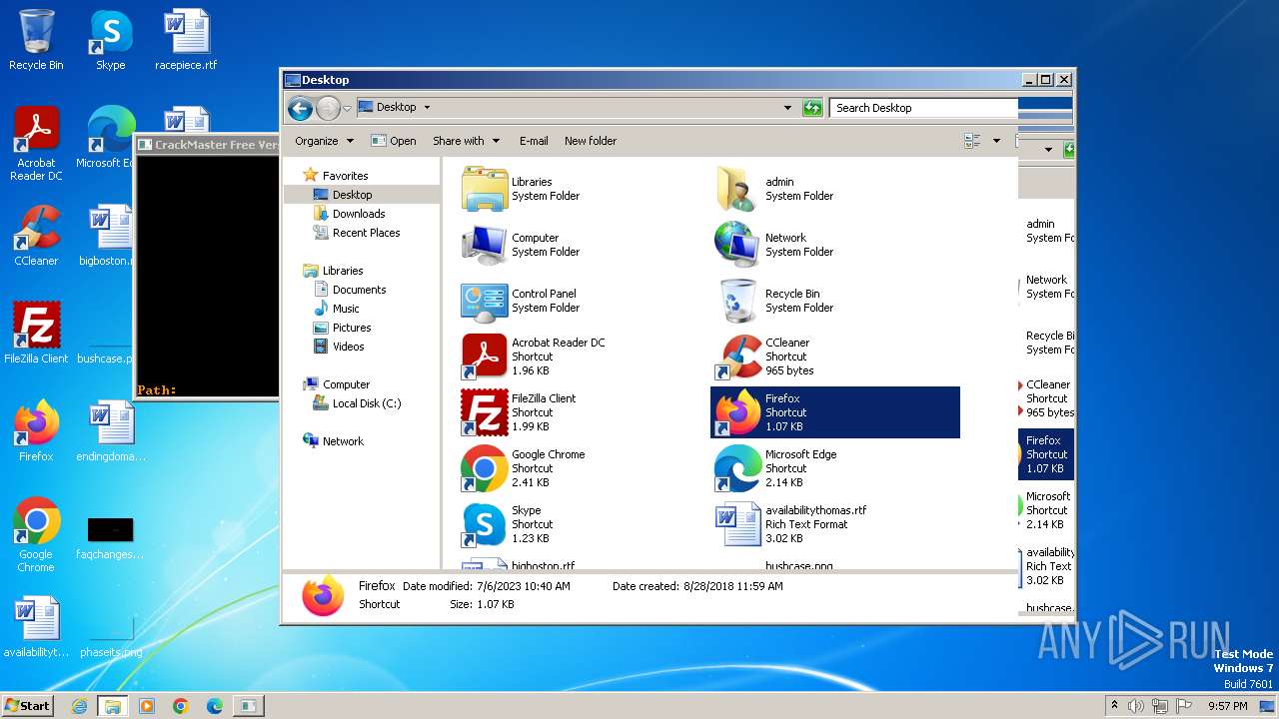Click the volume speaker tray icon
Viewport: 1279px width, 719px height.
coord(1137,706)
